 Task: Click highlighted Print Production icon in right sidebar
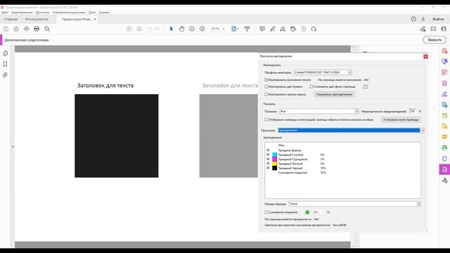pyautogui.click(x=444, y=169)
